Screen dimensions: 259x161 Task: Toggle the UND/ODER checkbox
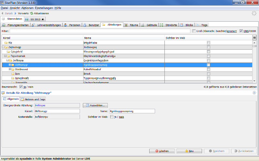point(241,31)
